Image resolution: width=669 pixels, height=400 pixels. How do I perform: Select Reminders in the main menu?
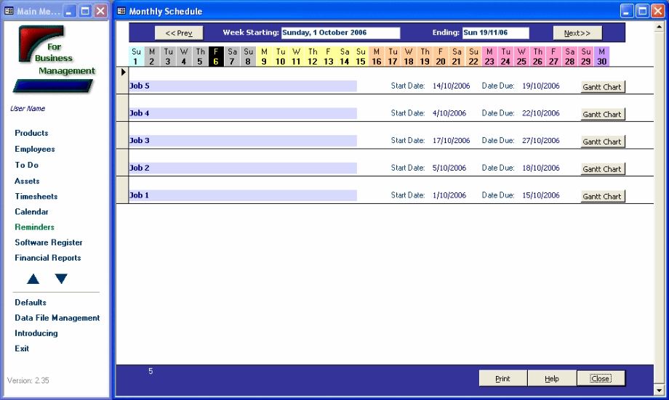pyautogui.click(x=34, y=227)
